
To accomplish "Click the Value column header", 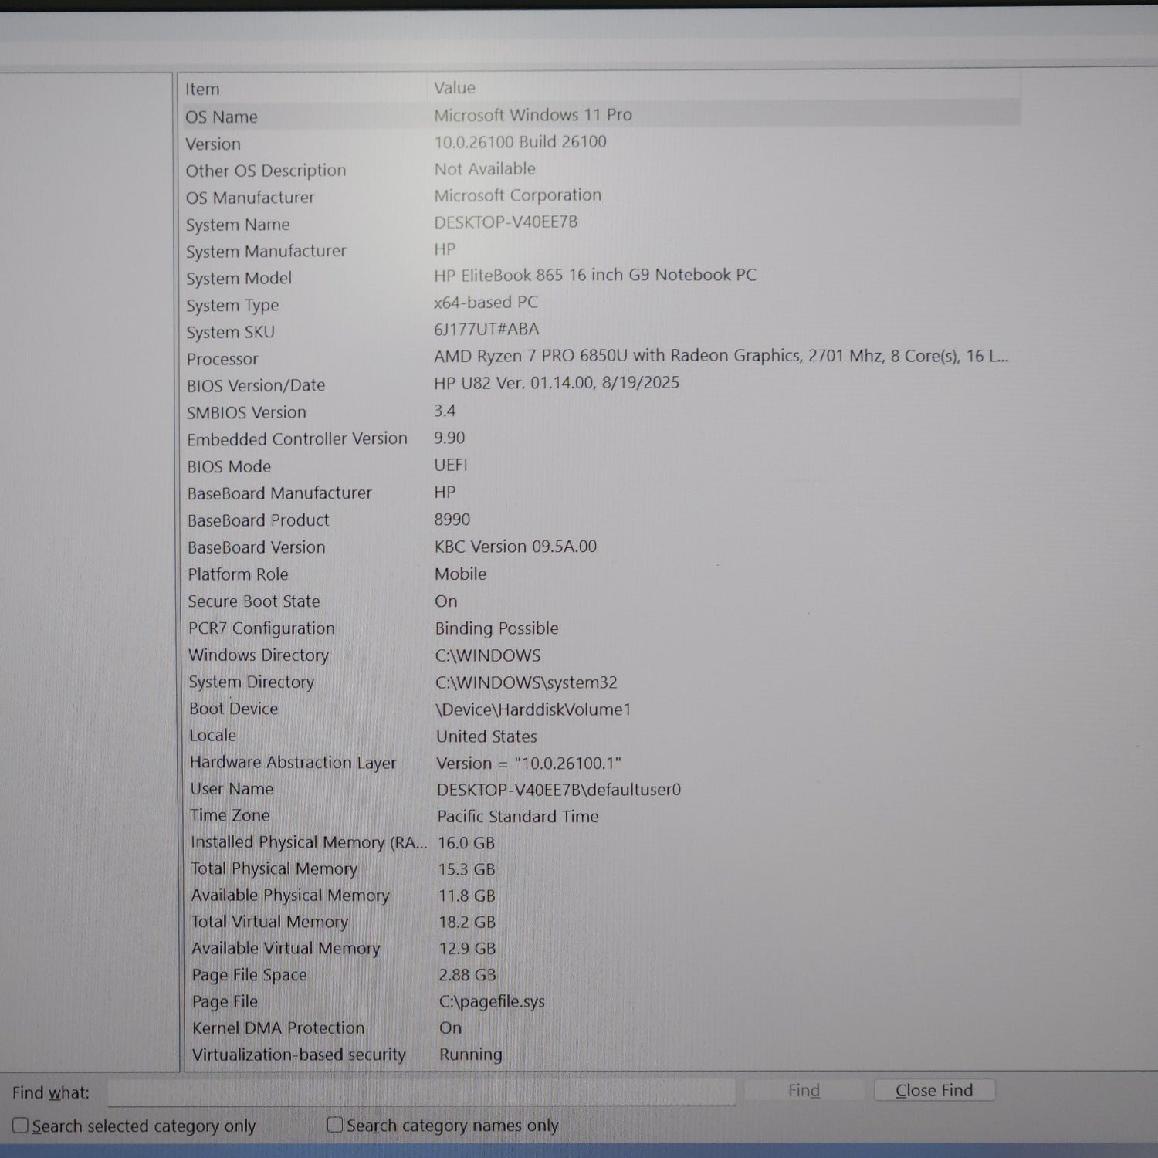I will pos(455,88).
